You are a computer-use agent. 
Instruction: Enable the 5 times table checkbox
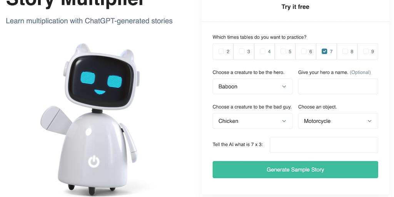[283, 52]
